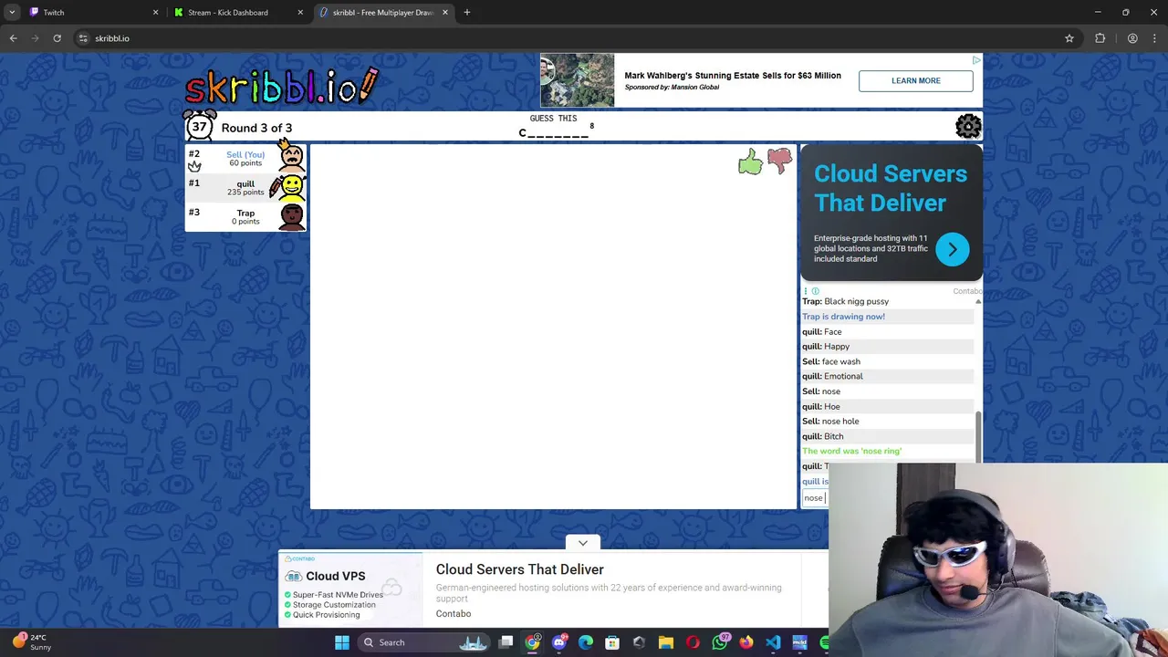
Task: Reload the skribbl.io page
Action: [57, 38]
